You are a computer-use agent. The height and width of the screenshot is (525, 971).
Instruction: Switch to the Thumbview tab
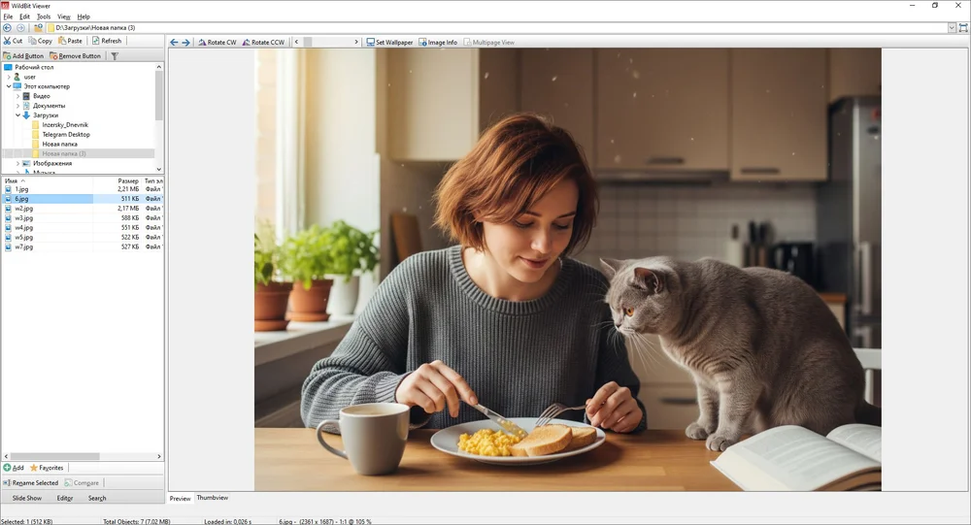tap(213, 498)
